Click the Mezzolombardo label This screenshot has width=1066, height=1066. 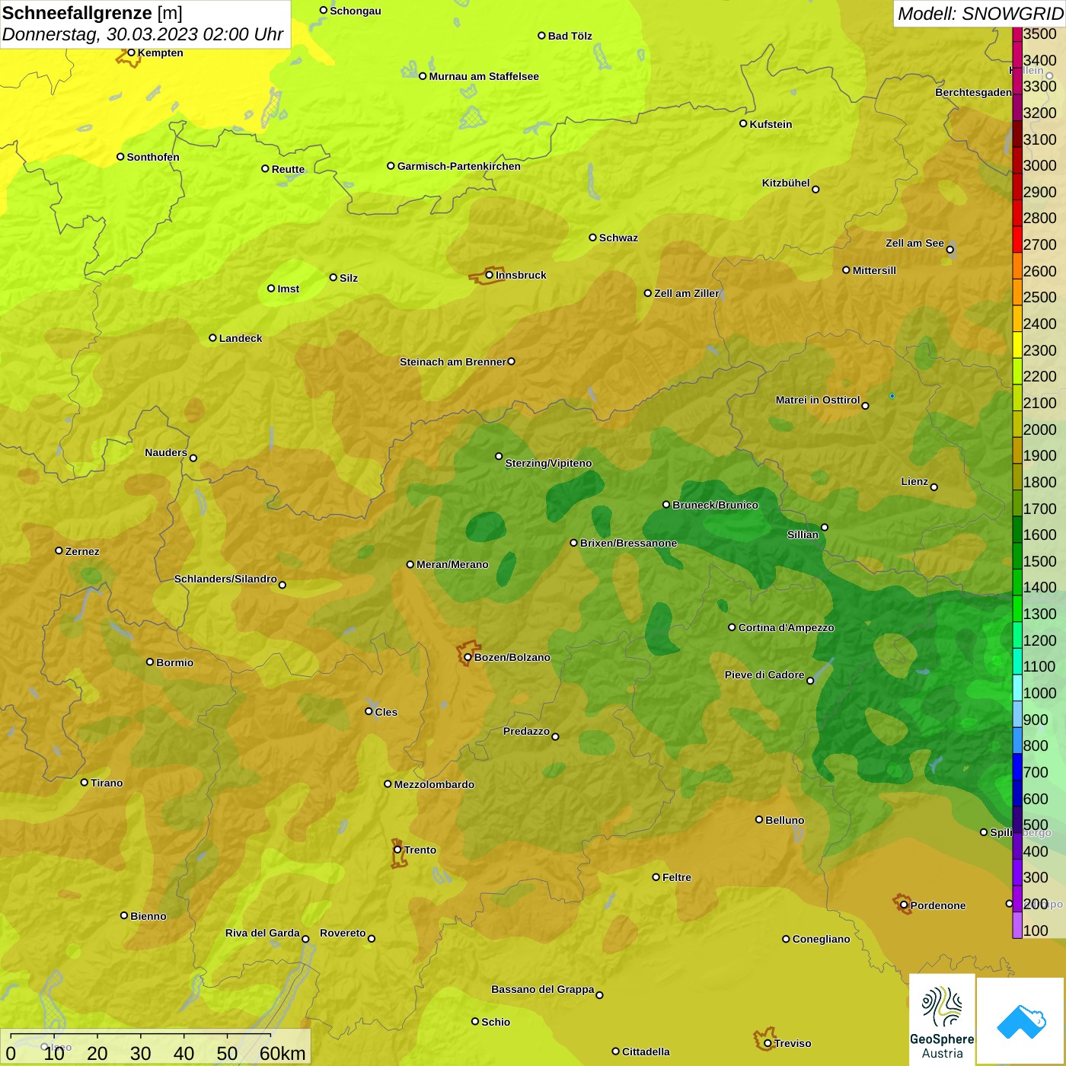point(434,784)
